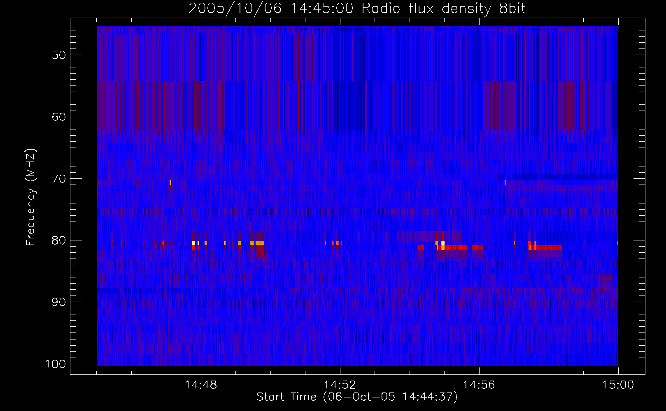Click the 50 frequency tick label
This screenshot has height=411, width=666.
(x=59, y=55)
